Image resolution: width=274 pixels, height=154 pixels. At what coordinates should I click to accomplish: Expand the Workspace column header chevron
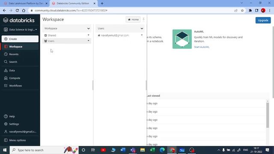[89, 29]
